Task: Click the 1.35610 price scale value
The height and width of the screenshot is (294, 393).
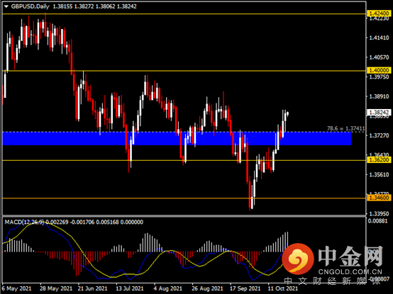Action: tap(380, 174)
